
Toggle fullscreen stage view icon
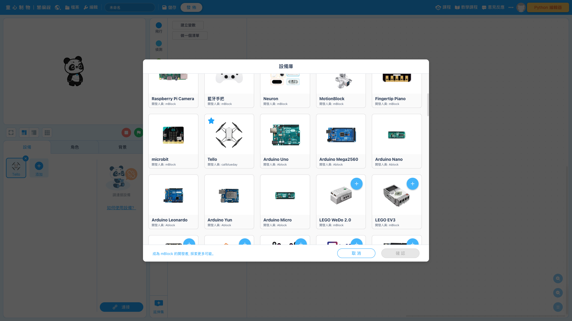click(x=11, y=133)
